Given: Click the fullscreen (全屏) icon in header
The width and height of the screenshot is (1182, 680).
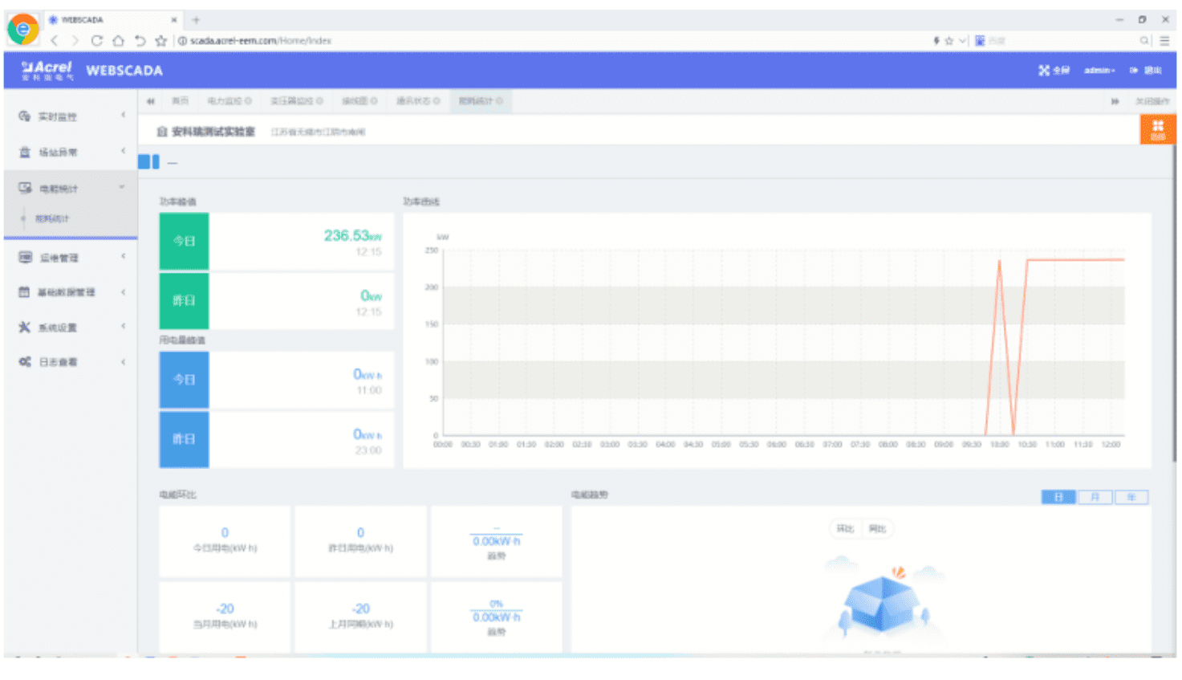Looking at the screenshot, I should [x=1044, y=71].
